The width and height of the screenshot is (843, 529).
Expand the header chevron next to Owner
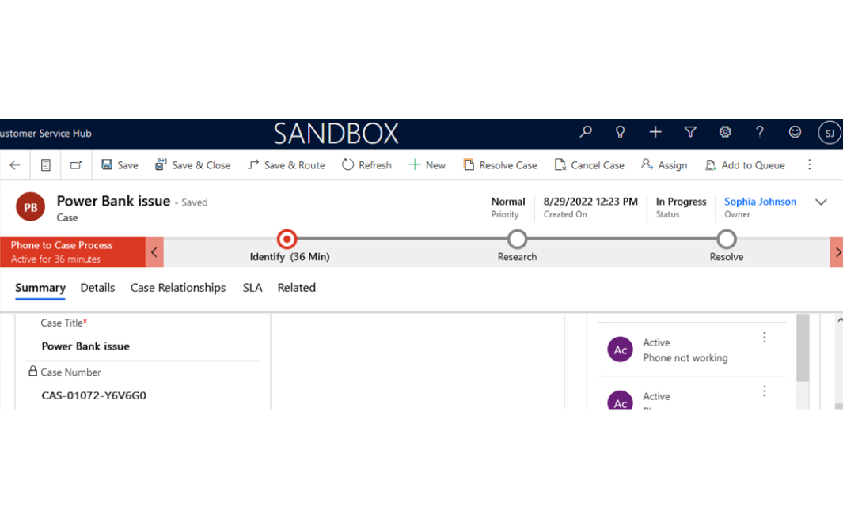[x=821, y=202]
